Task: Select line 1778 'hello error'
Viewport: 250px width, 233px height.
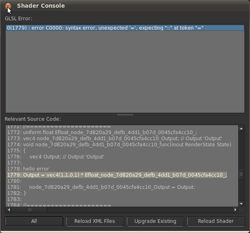Action: [x=28, y=169]
